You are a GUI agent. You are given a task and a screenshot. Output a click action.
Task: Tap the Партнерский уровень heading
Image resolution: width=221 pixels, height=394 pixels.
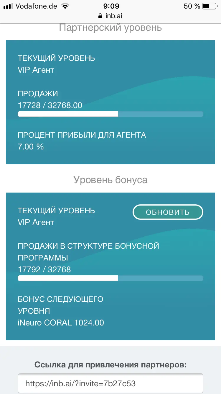tap(111, 27)
